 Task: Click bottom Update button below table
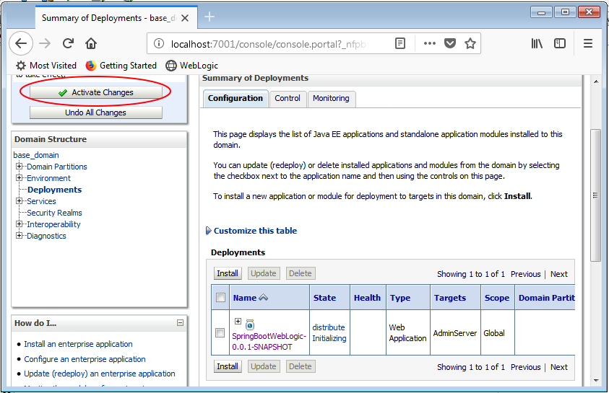264,366
